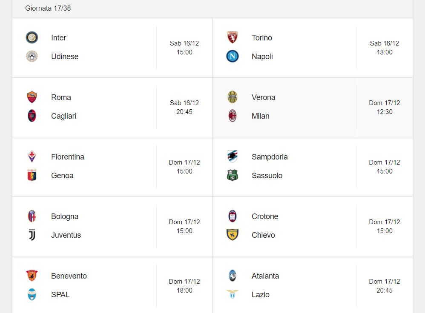Open the Atalanta team name
Image resolution: width=425 pixels, height=313 pixels.
click(265, 276)
